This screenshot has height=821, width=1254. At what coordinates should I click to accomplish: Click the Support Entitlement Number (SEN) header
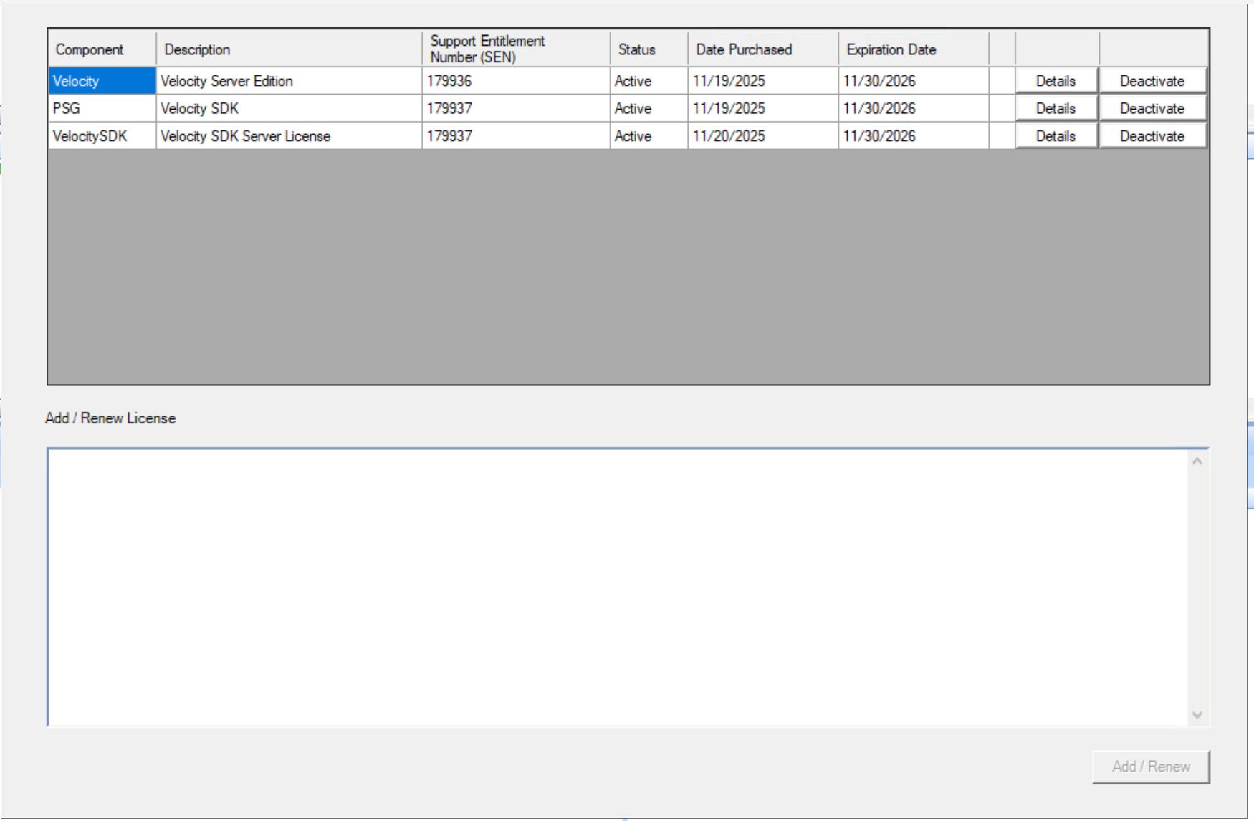tap(516, 49)
